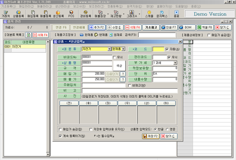The height and width of the screenshot is (160, 236).
Task: Click (전) photo slot button
Action: point(69,103)
